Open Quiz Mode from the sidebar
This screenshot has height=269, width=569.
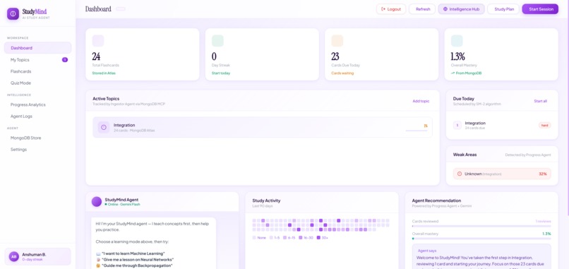37,83
